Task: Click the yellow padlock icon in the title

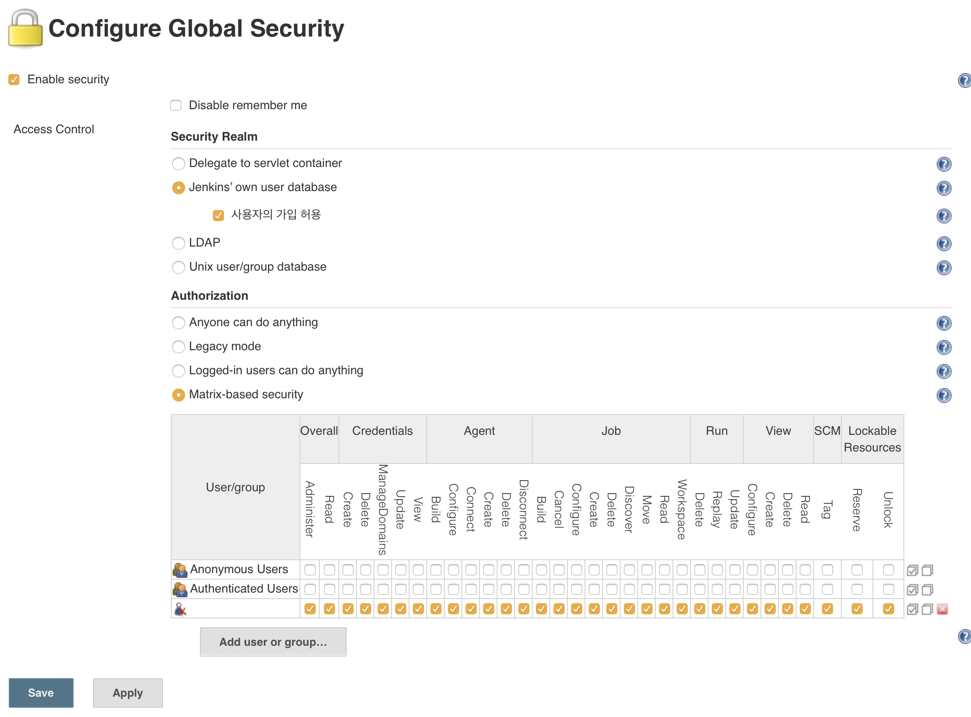Action: click(25, 29)
